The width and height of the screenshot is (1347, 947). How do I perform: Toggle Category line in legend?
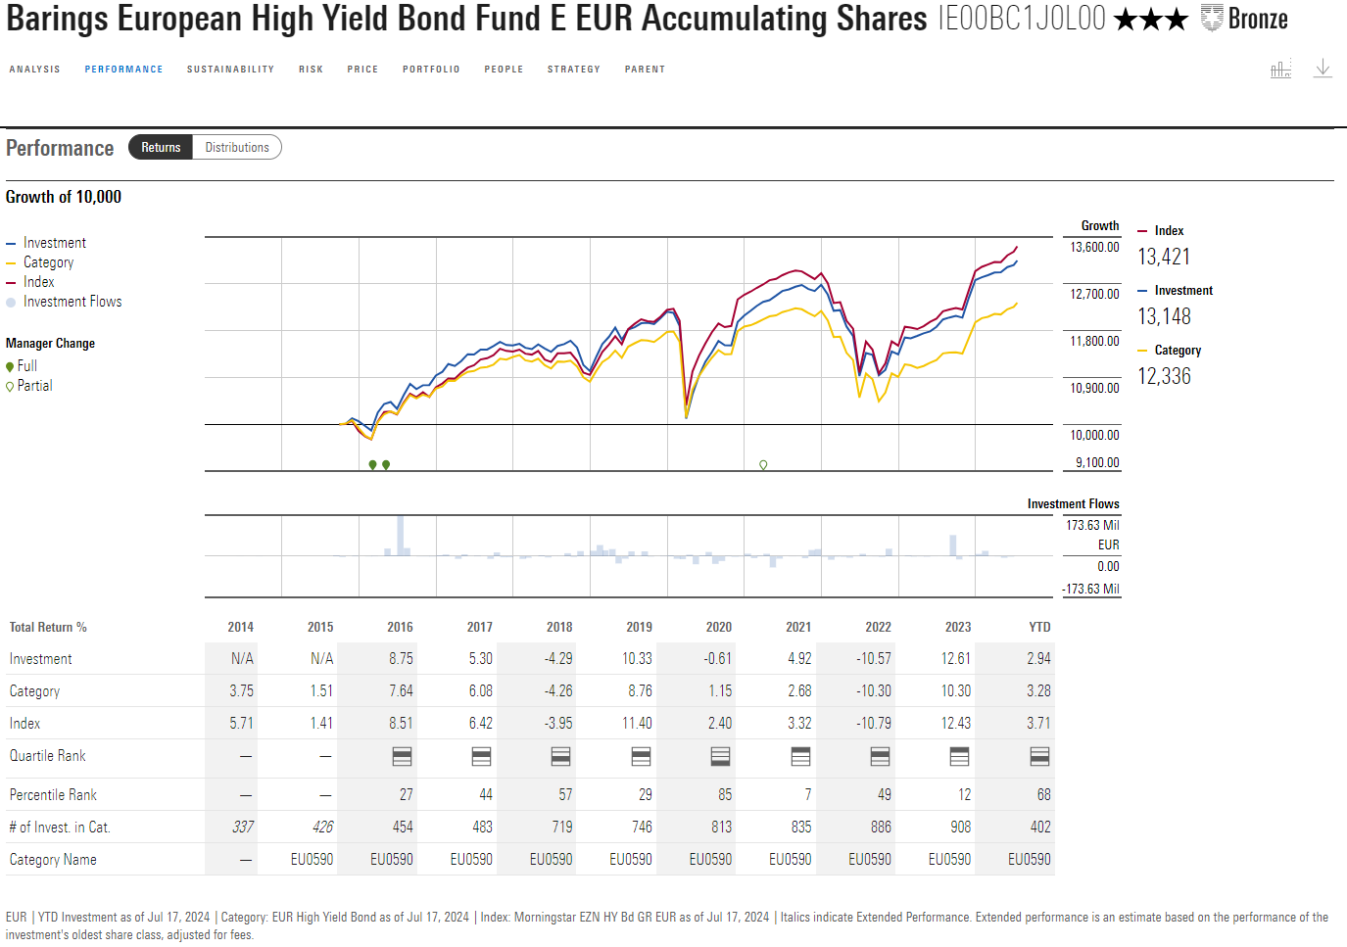[x=40, y=262]
